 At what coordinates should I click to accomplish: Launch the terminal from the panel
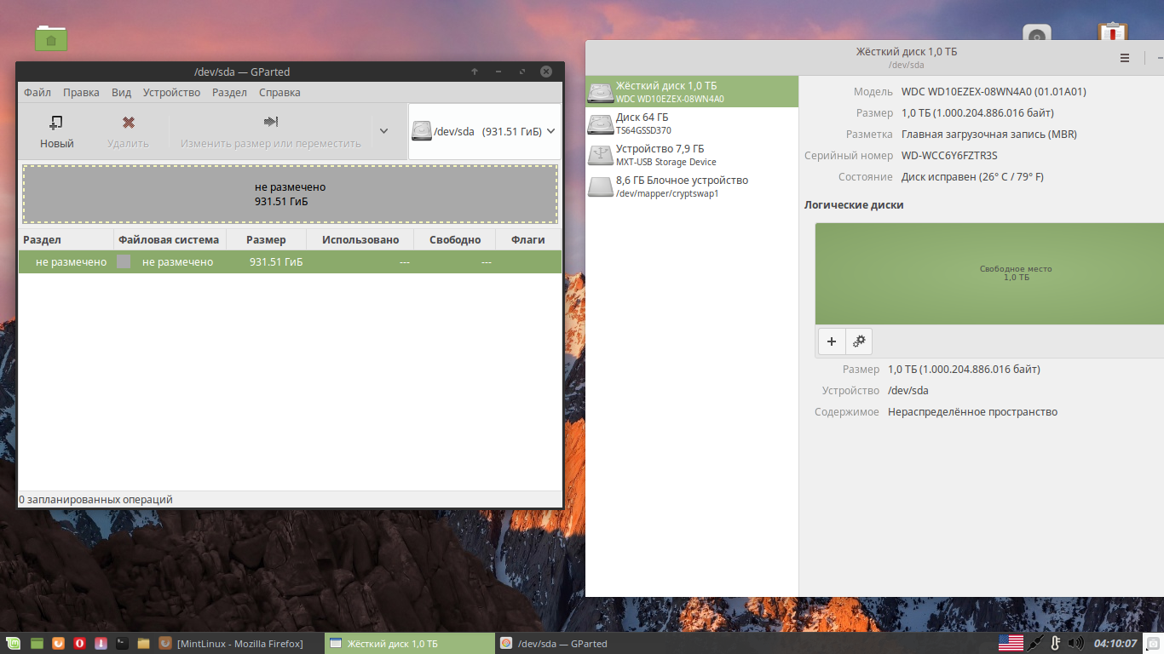[122, 644]
